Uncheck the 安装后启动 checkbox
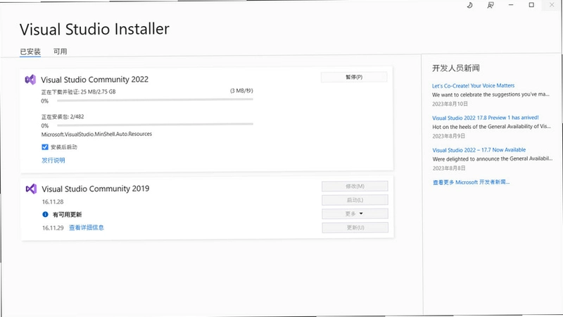563x317 pixels. 45,147
